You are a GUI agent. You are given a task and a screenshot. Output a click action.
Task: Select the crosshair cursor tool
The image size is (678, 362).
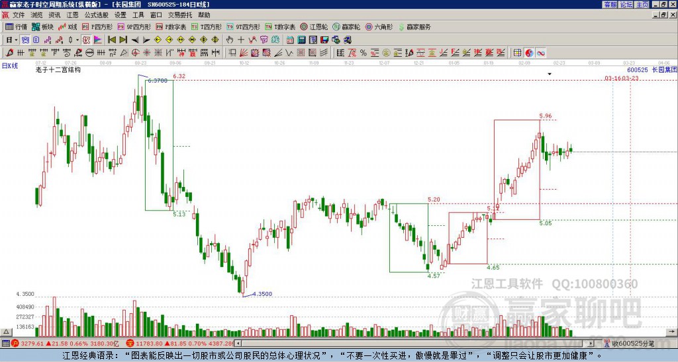click(241, 40)
